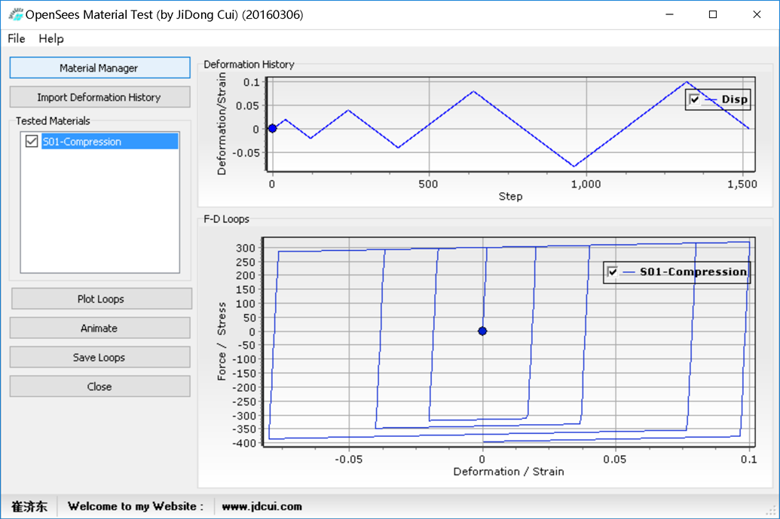Click the resize grip at window corner
The image size is (780, 519).
point(772,511)
